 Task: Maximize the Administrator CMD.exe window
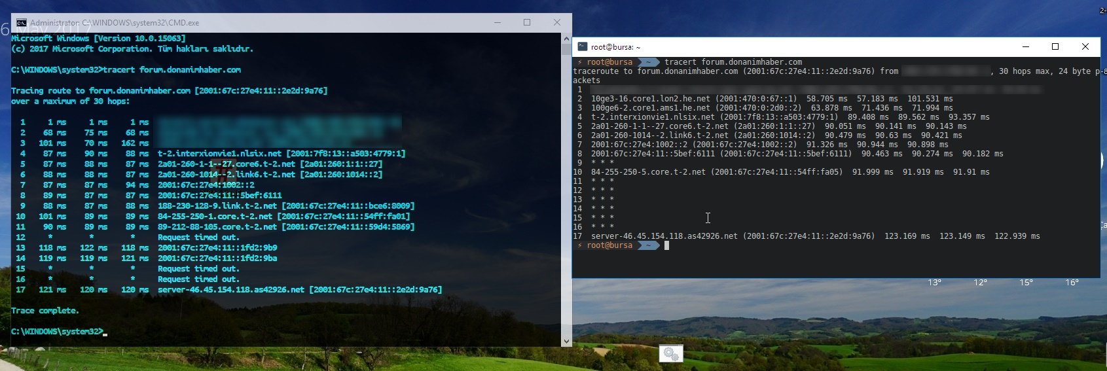coord(527,22)
